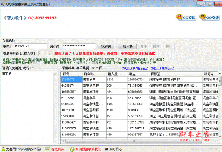Click the first QQ交谈 chat icon
The width and height of the screenshot is (222, 152).
pos(186,17)
